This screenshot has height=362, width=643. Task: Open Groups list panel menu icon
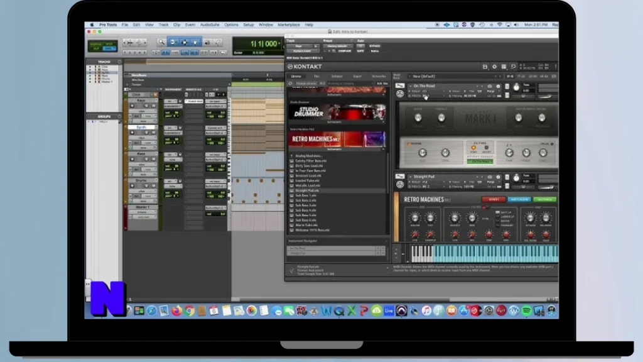[119, 116]
